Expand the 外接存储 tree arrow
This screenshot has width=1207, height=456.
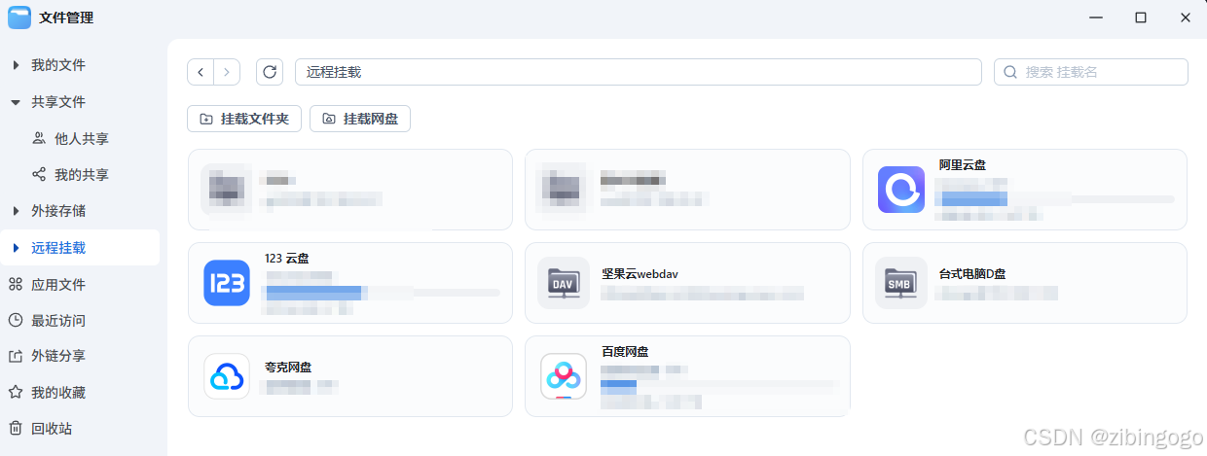pos(16,211)
